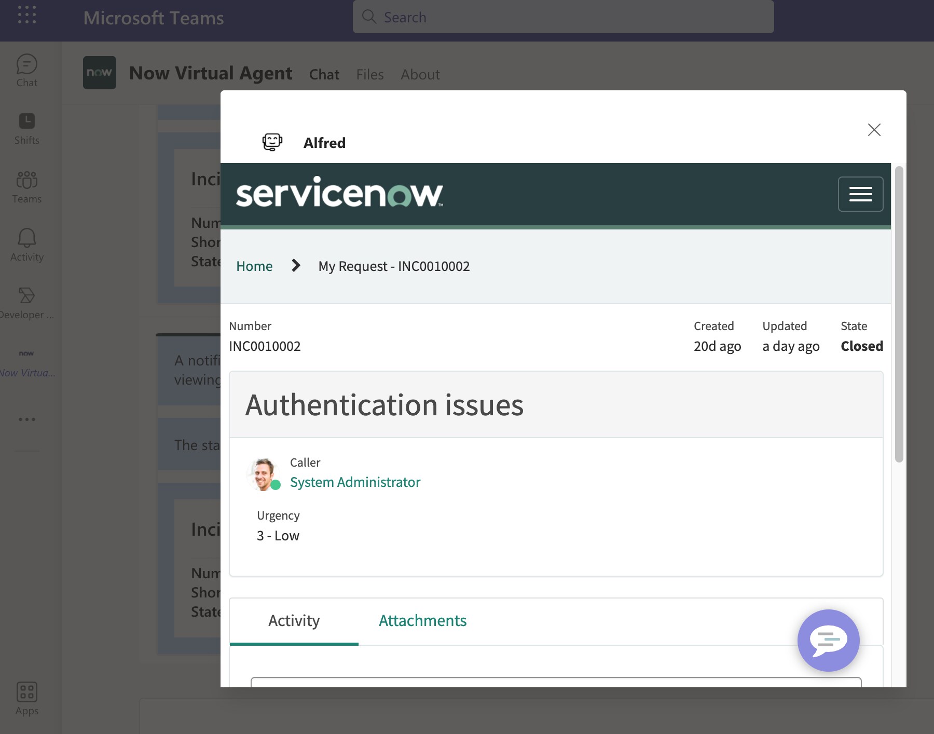Click the ServiceNow logo

coord(340,192)
